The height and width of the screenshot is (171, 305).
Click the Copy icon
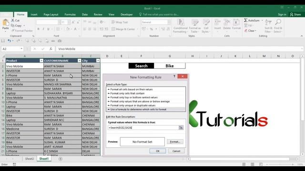click(13, 25)
